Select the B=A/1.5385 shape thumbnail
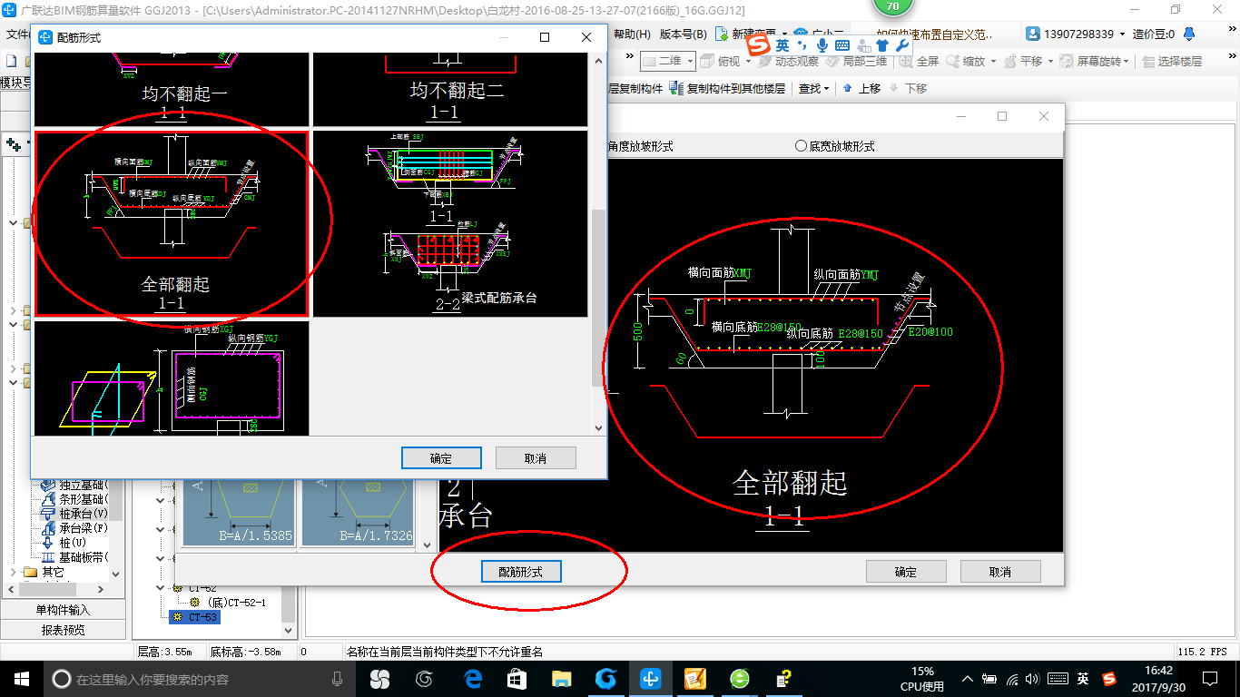1240x697 pixels. (239, 513)
